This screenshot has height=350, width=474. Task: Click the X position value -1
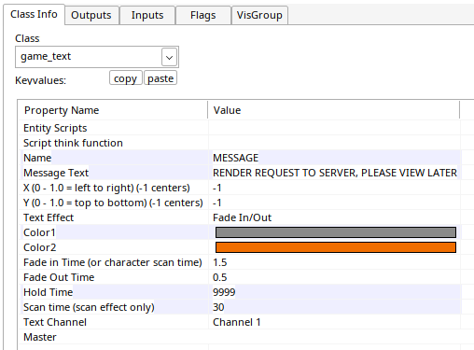(x=217, y=188)
